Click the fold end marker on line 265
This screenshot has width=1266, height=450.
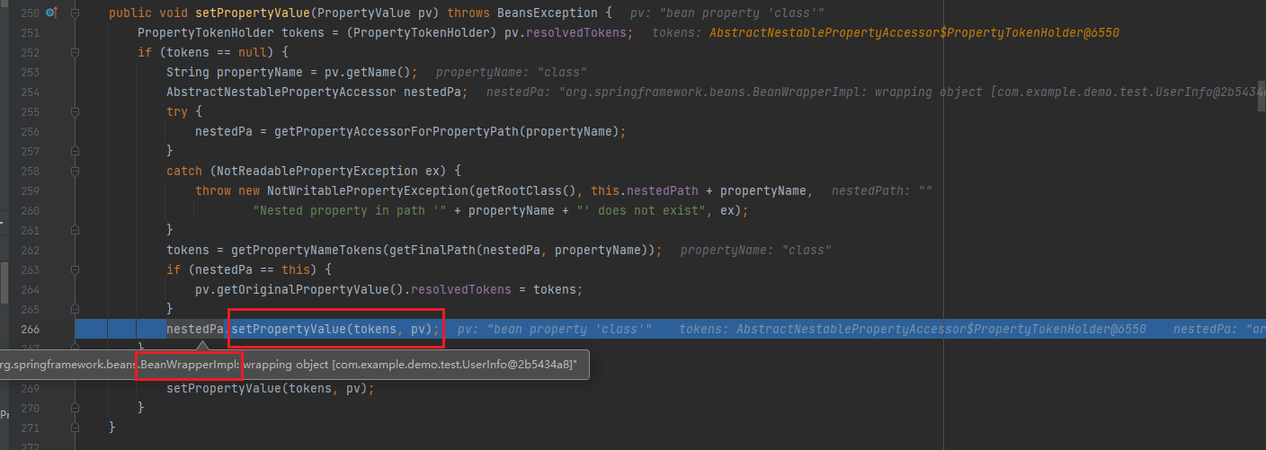(x=75, y=309)
